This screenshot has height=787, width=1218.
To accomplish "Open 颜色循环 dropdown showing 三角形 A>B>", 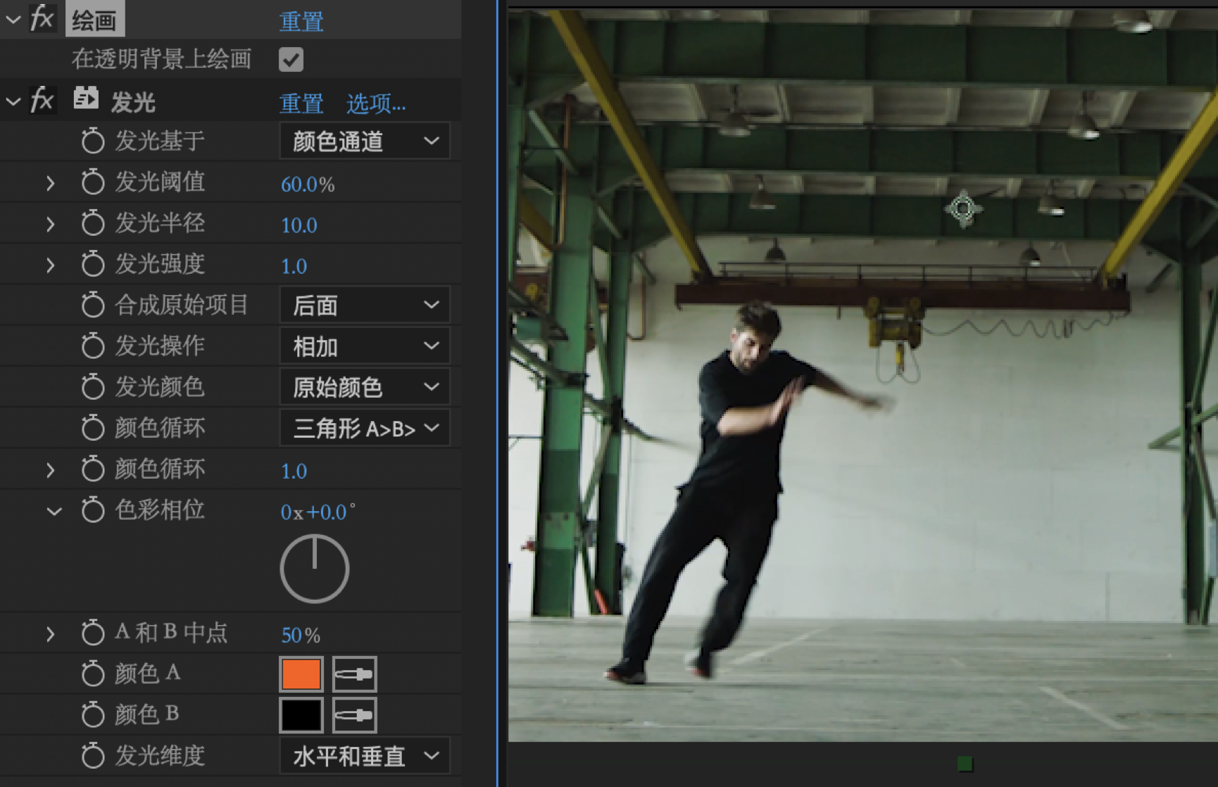I will [365, 427].
